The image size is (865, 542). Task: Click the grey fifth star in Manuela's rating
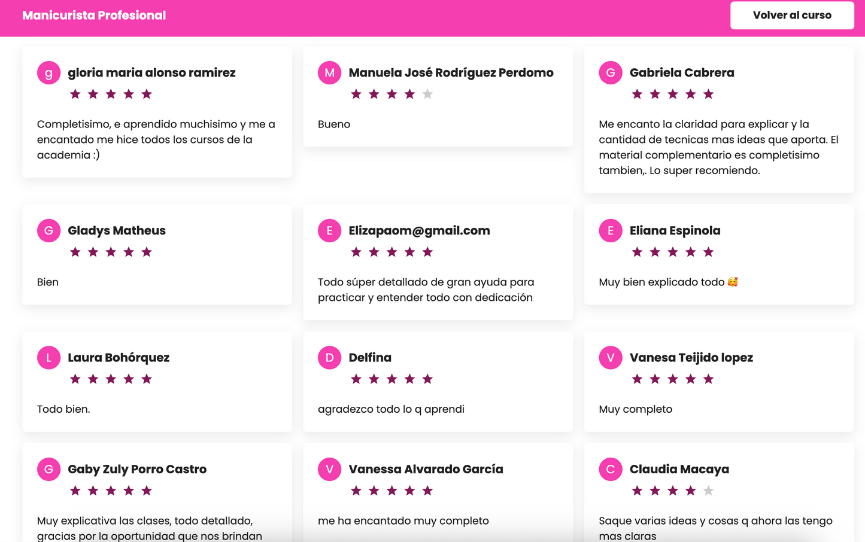pyautogui.click(x=427, y=94)
